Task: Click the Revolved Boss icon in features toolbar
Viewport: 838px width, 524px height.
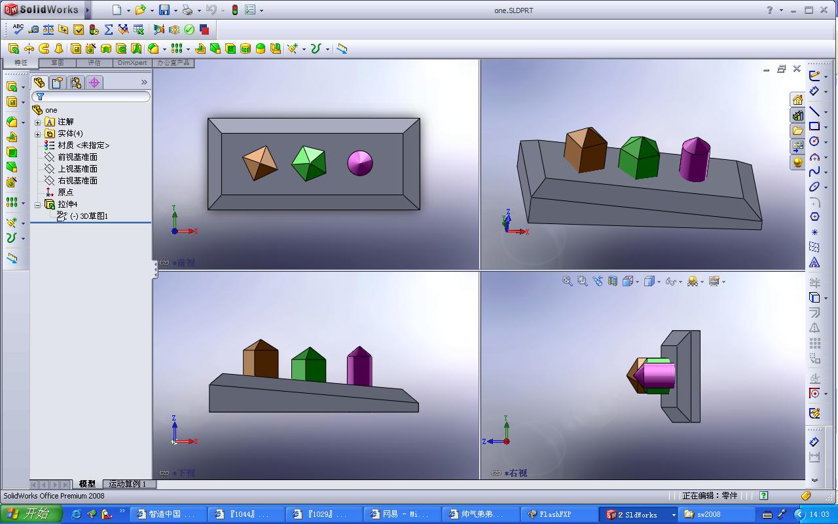Action: 29,48
